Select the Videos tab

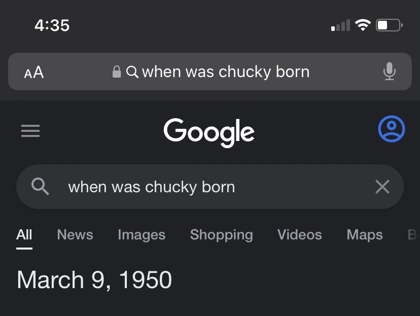pos(299,234)
